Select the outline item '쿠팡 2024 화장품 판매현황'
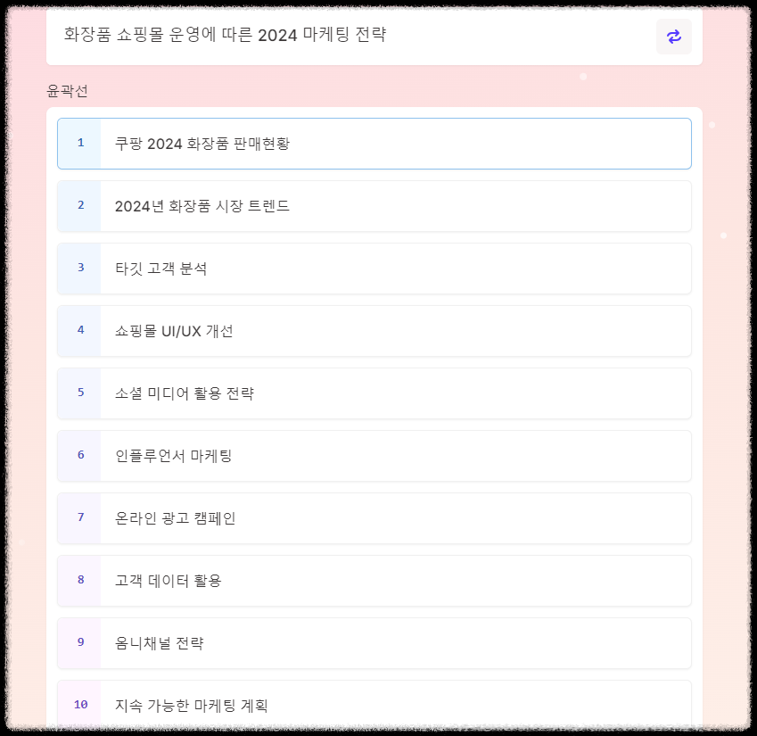The height and width of the screenshot is (736, 757). coord(374,143)
